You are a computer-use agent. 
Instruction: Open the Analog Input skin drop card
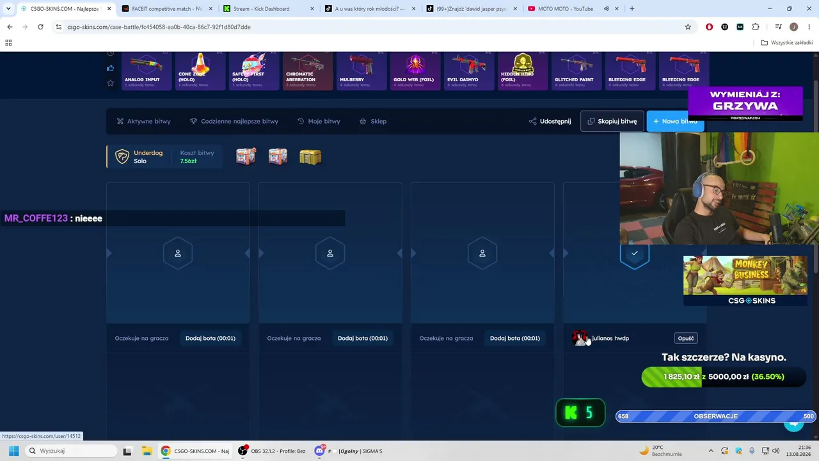(146, 70)
